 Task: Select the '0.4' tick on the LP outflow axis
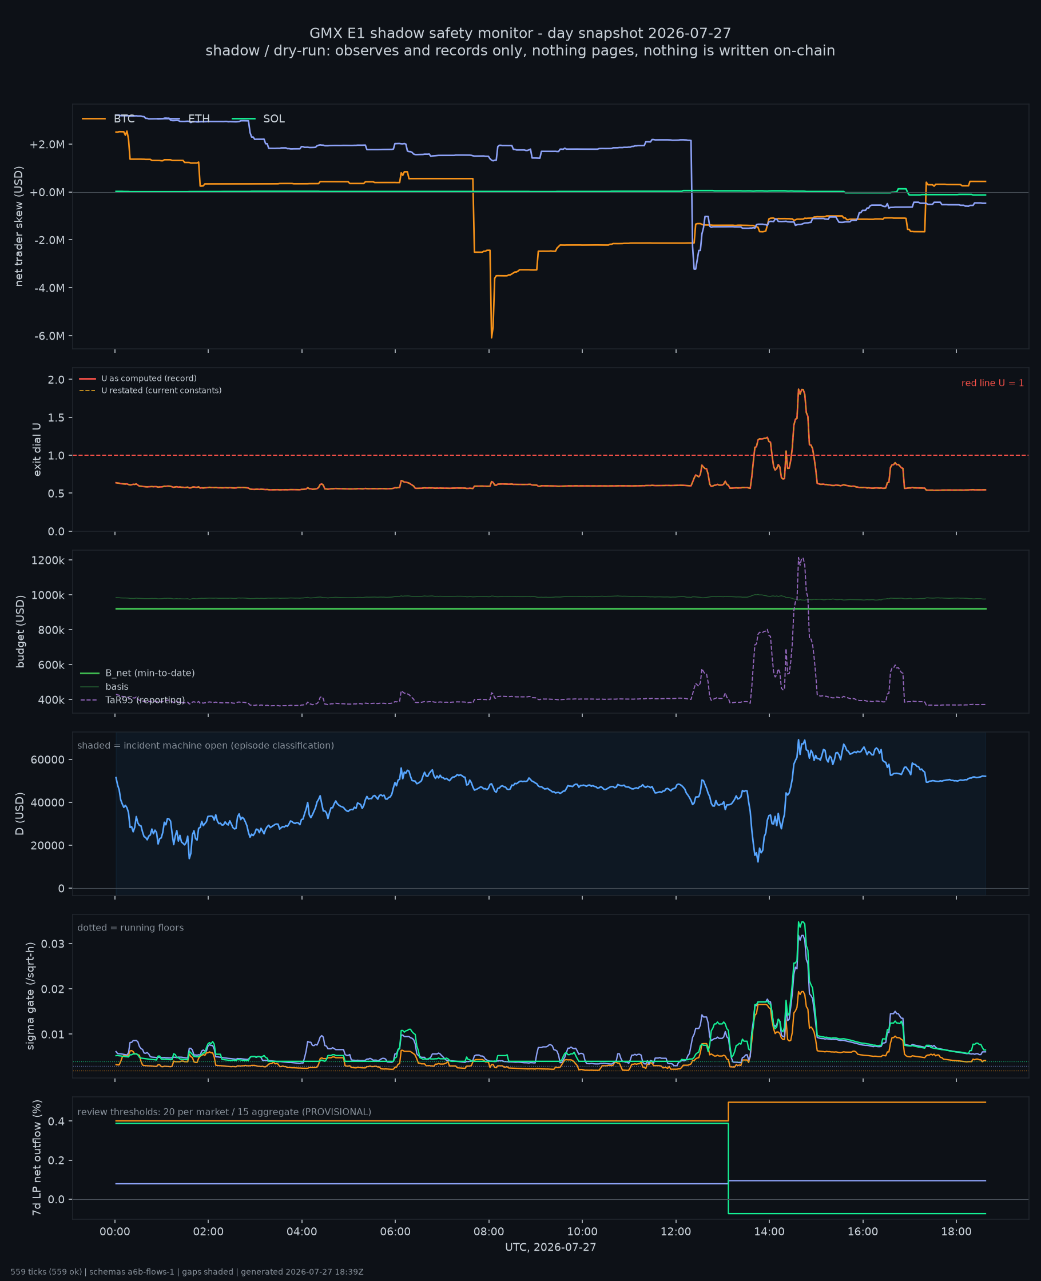[x=57, y=1121]
